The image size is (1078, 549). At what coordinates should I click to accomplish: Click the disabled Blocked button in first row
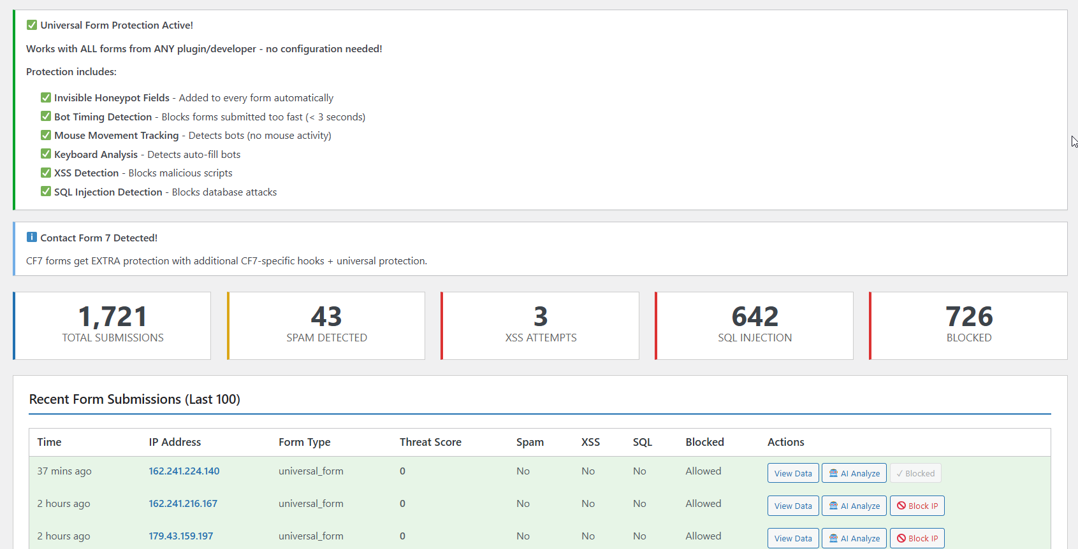coord(915,473)
